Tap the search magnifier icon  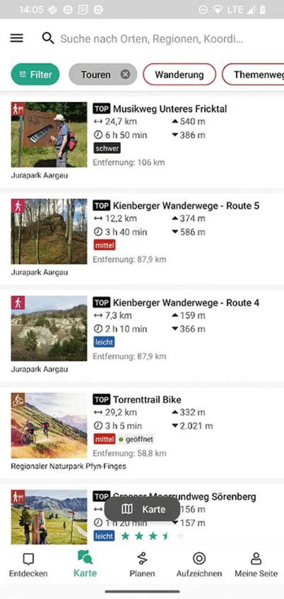tap(48, 38)
